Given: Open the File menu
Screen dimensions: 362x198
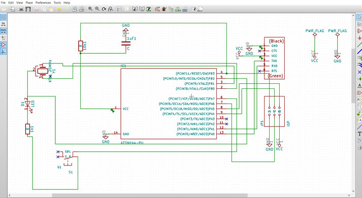Looking at the screenshot, I should (x=3, y=3).
